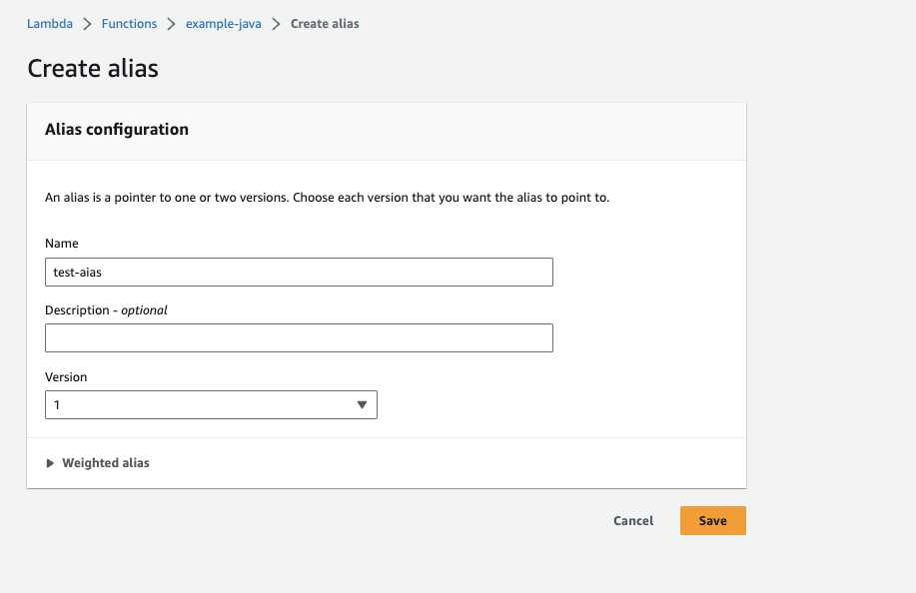Image resolution: width=916 pixels, height=593 pixels.
Task: Cancel the alias creation
Action: [x=633, y=521]
